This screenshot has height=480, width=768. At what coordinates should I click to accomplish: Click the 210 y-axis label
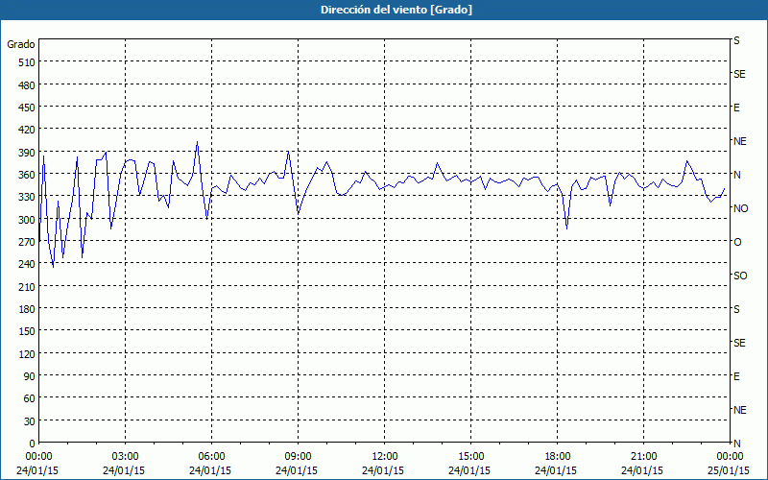click(28, 286)
